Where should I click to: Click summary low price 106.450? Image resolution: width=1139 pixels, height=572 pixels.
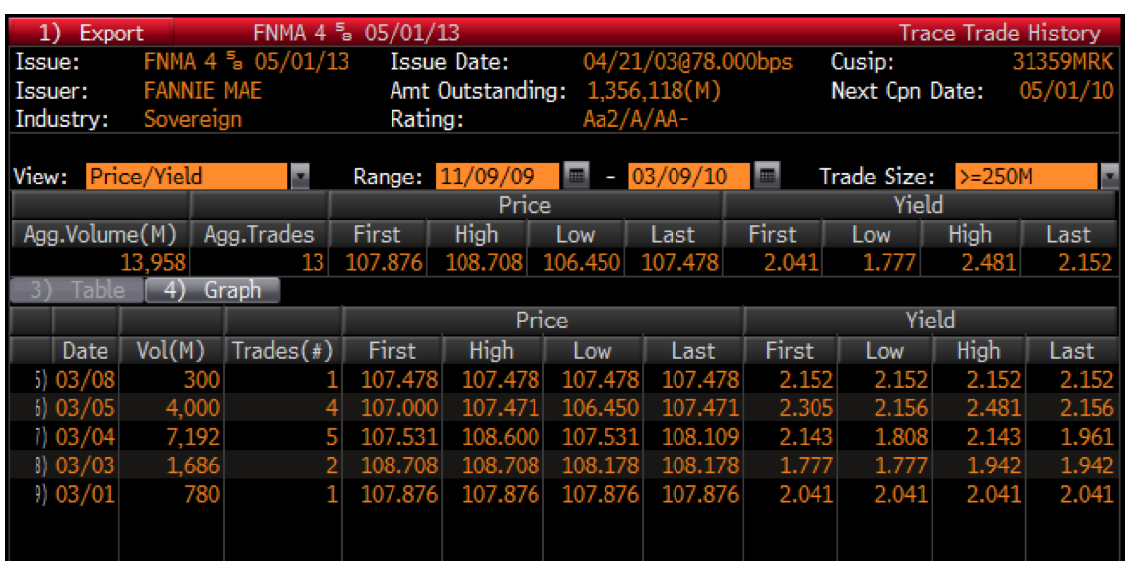point(582,262)
